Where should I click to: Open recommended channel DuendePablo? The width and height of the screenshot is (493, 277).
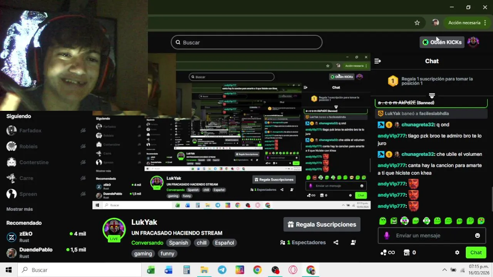[x=46, y=253]
